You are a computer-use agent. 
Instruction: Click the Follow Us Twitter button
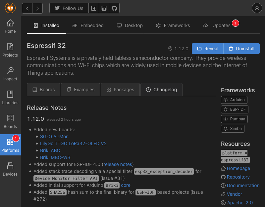click(69, 8)
